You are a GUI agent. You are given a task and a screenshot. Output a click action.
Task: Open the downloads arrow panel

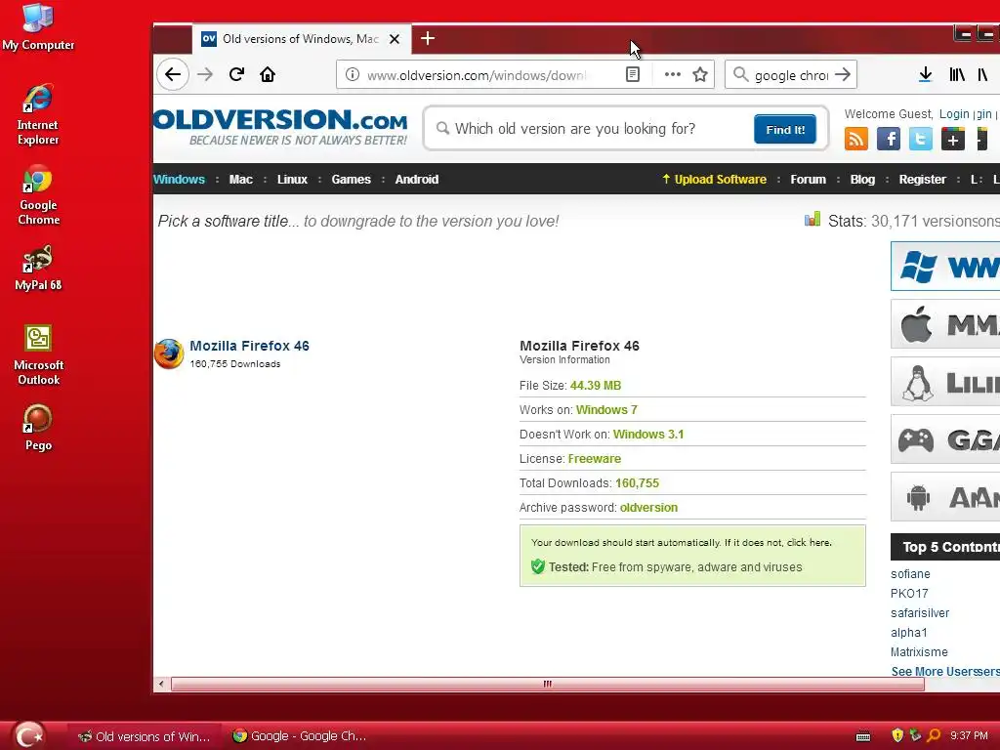coord(926,74)
